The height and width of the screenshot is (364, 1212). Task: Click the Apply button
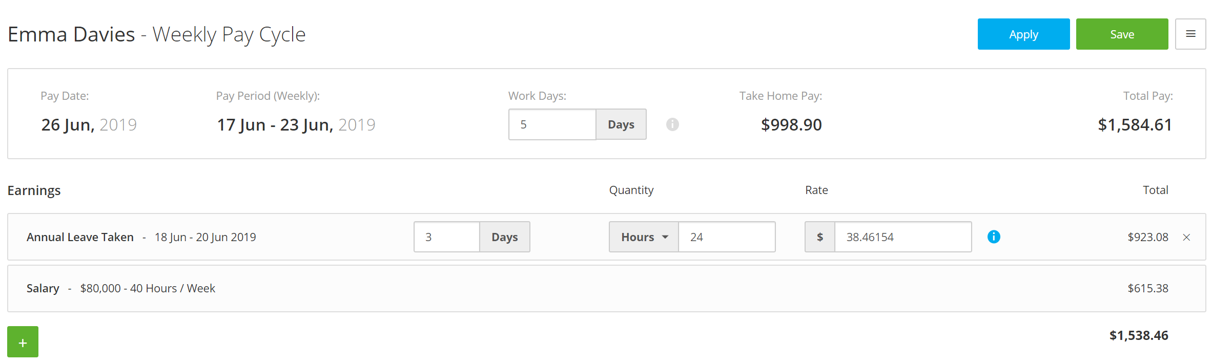pyautogui.click(x=1023, y=34)
